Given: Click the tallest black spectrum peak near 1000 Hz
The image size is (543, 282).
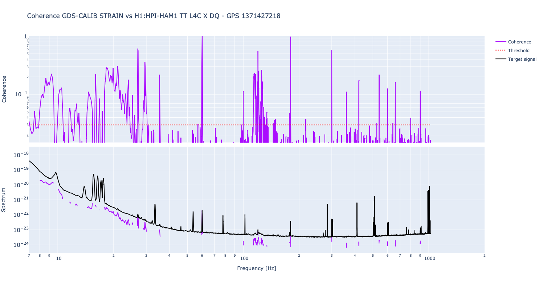Looking at the screenshot, I should 429,187.
